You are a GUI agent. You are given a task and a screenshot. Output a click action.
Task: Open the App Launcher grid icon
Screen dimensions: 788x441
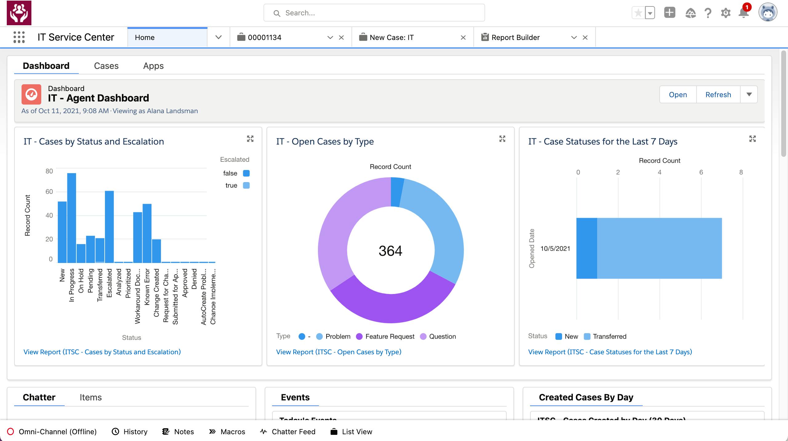pos(19,37)
